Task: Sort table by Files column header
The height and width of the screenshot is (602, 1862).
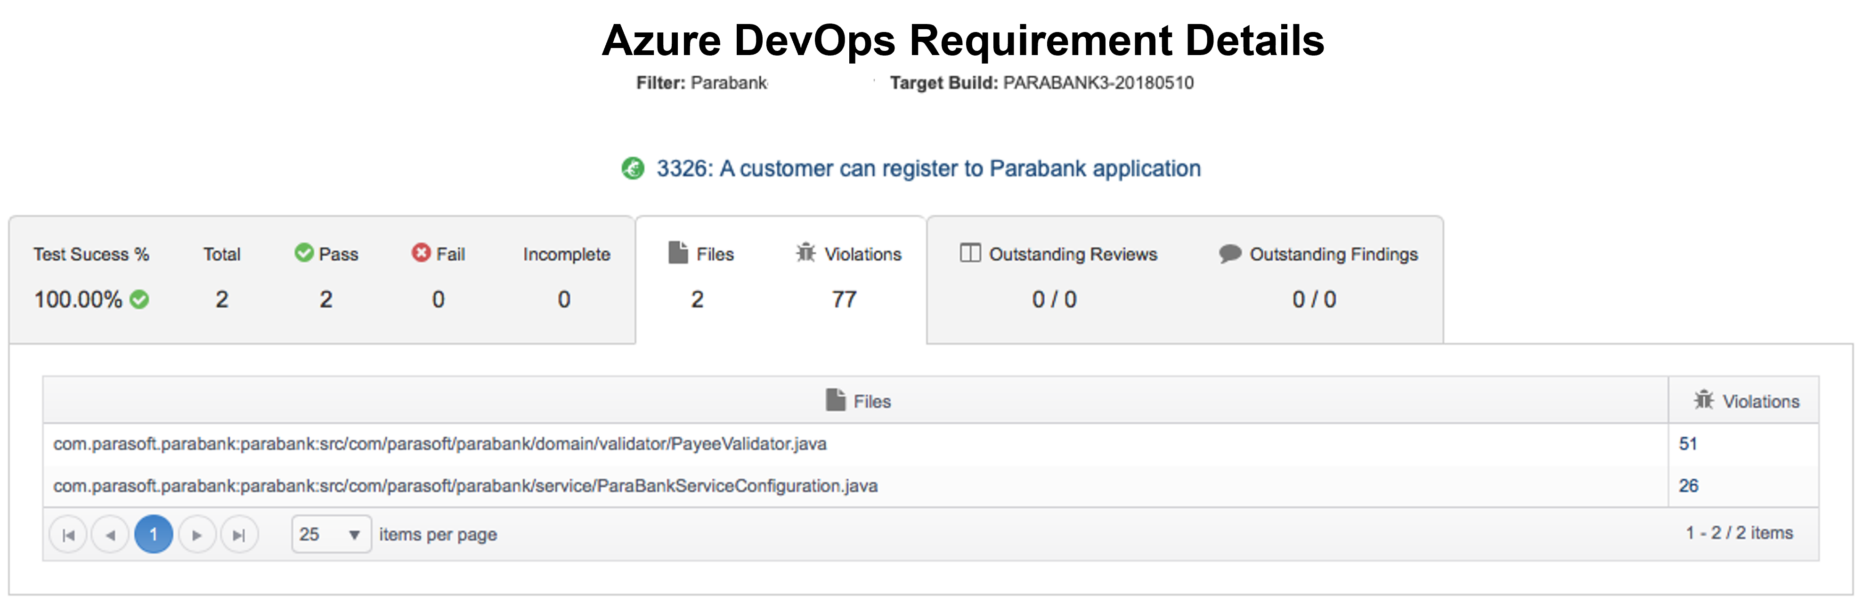Action: pos(856,401)
